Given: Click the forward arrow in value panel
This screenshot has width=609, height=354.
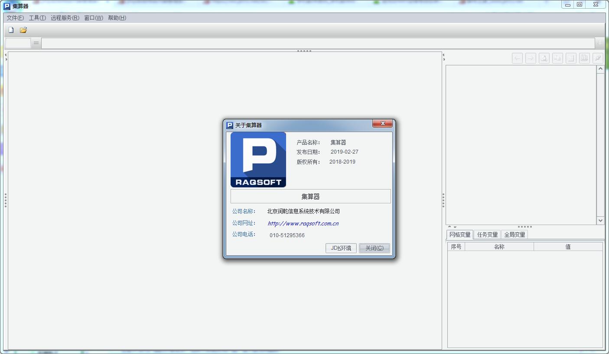Looking at the screenshot, I should (531, 58).
